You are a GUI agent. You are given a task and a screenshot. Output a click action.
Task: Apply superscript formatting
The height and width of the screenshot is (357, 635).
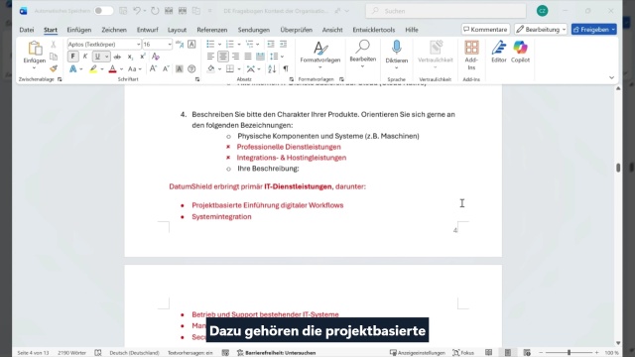(x=143, y=57)
